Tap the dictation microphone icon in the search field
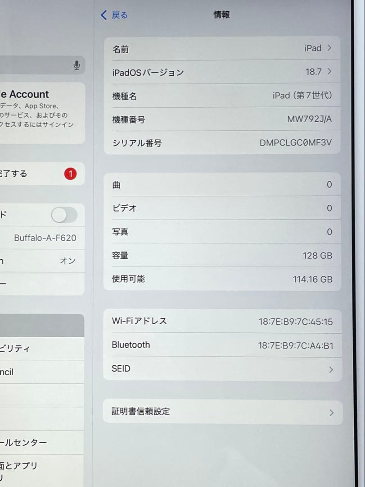Viewport: 365px width, 487px height. pos(77,65)
